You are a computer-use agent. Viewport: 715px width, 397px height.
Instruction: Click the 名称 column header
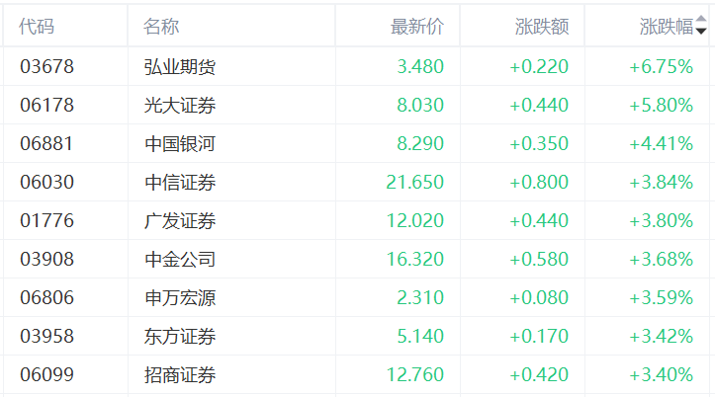tap(161, 27)
